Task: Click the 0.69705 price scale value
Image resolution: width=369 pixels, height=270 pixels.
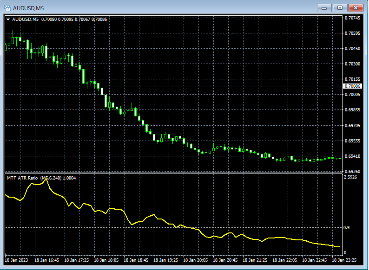Action: pyautogui.click(x=352, y=125)
